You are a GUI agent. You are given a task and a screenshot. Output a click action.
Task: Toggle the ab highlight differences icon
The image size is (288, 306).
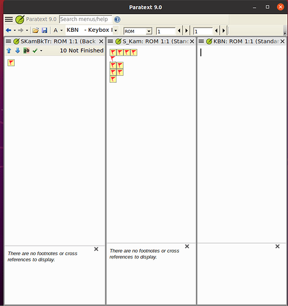[x=26, y=50]
